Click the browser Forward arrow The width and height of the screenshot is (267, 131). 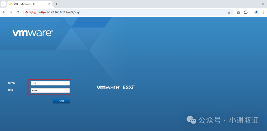[11, 12]
